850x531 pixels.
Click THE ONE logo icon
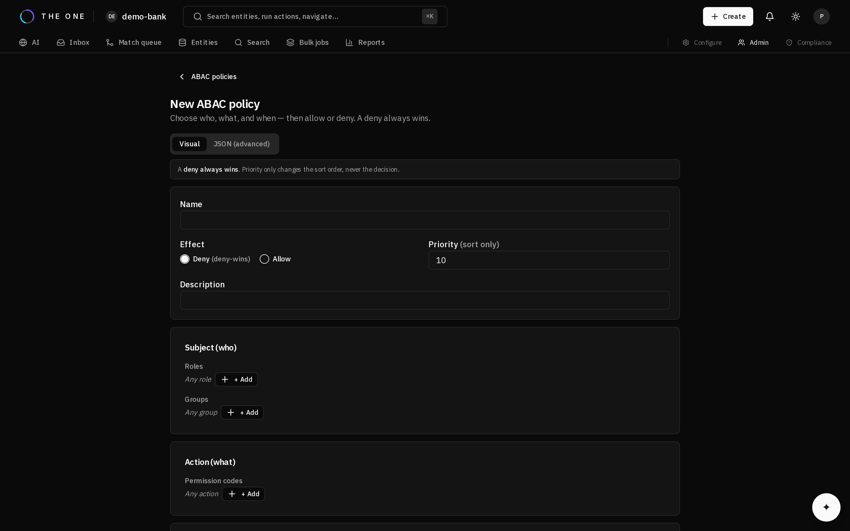tap(27, 17)
